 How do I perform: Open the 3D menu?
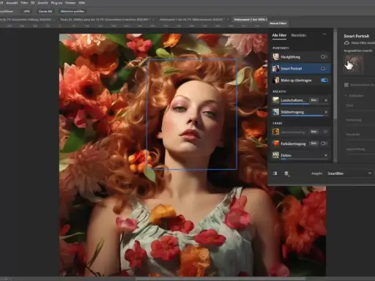pos(33,3)
